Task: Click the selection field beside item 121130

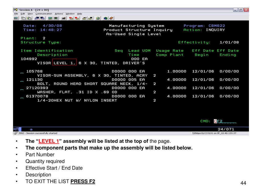Action: tap(22, 80)
